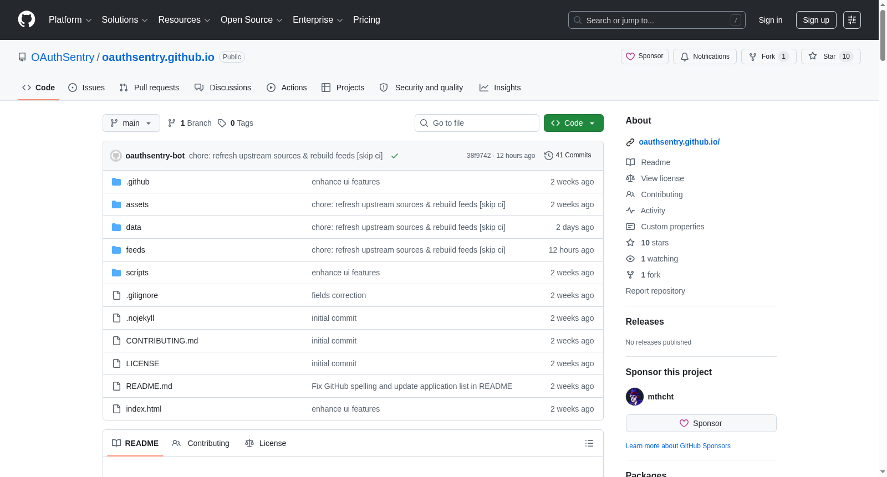This screenshot has width=887, height=477.
Task: Click the .github folder icon
Action: click(116, 182)
